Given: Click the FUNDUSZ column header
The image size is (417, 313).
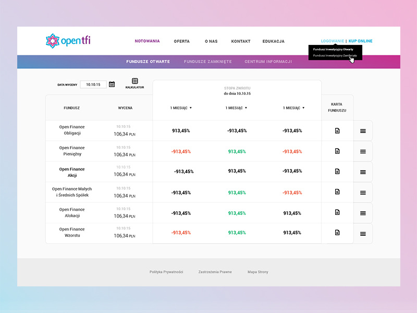Looking at the screenshot, I should [x=71, y=108].
